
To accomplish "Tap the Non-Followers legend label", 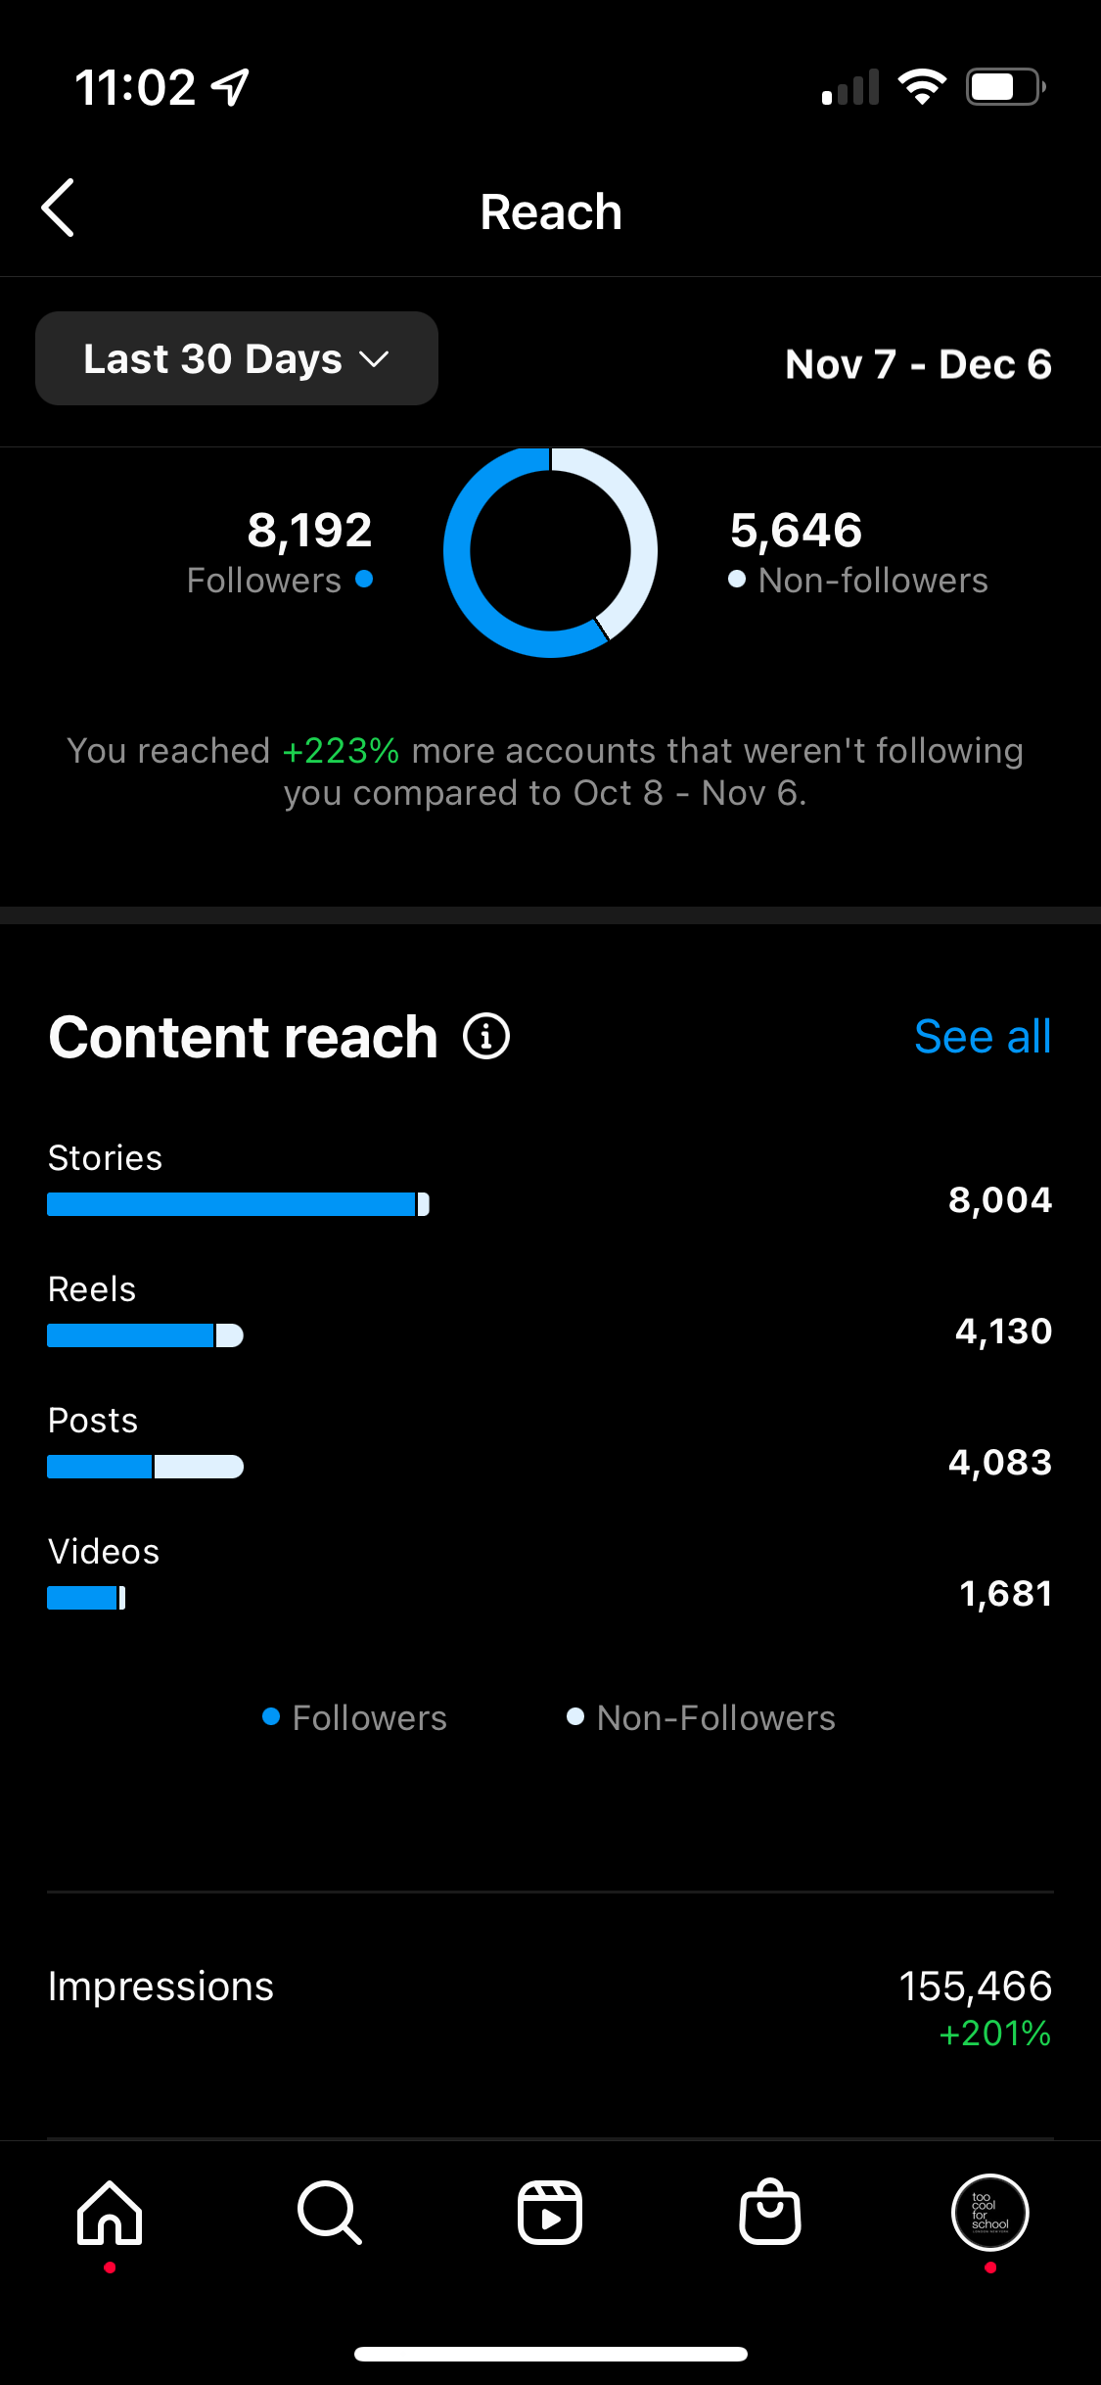I will [715, 1718].
